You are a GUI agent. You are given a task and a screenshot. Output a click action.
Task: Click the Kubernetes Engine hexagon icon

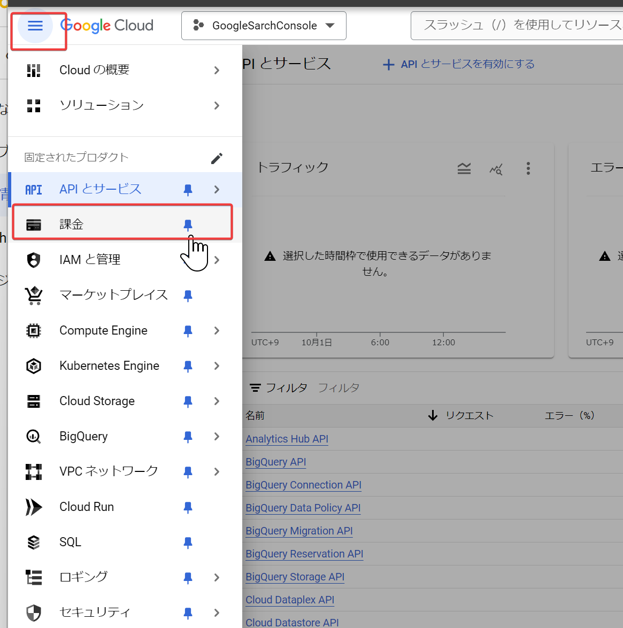(x=34, y=366)
